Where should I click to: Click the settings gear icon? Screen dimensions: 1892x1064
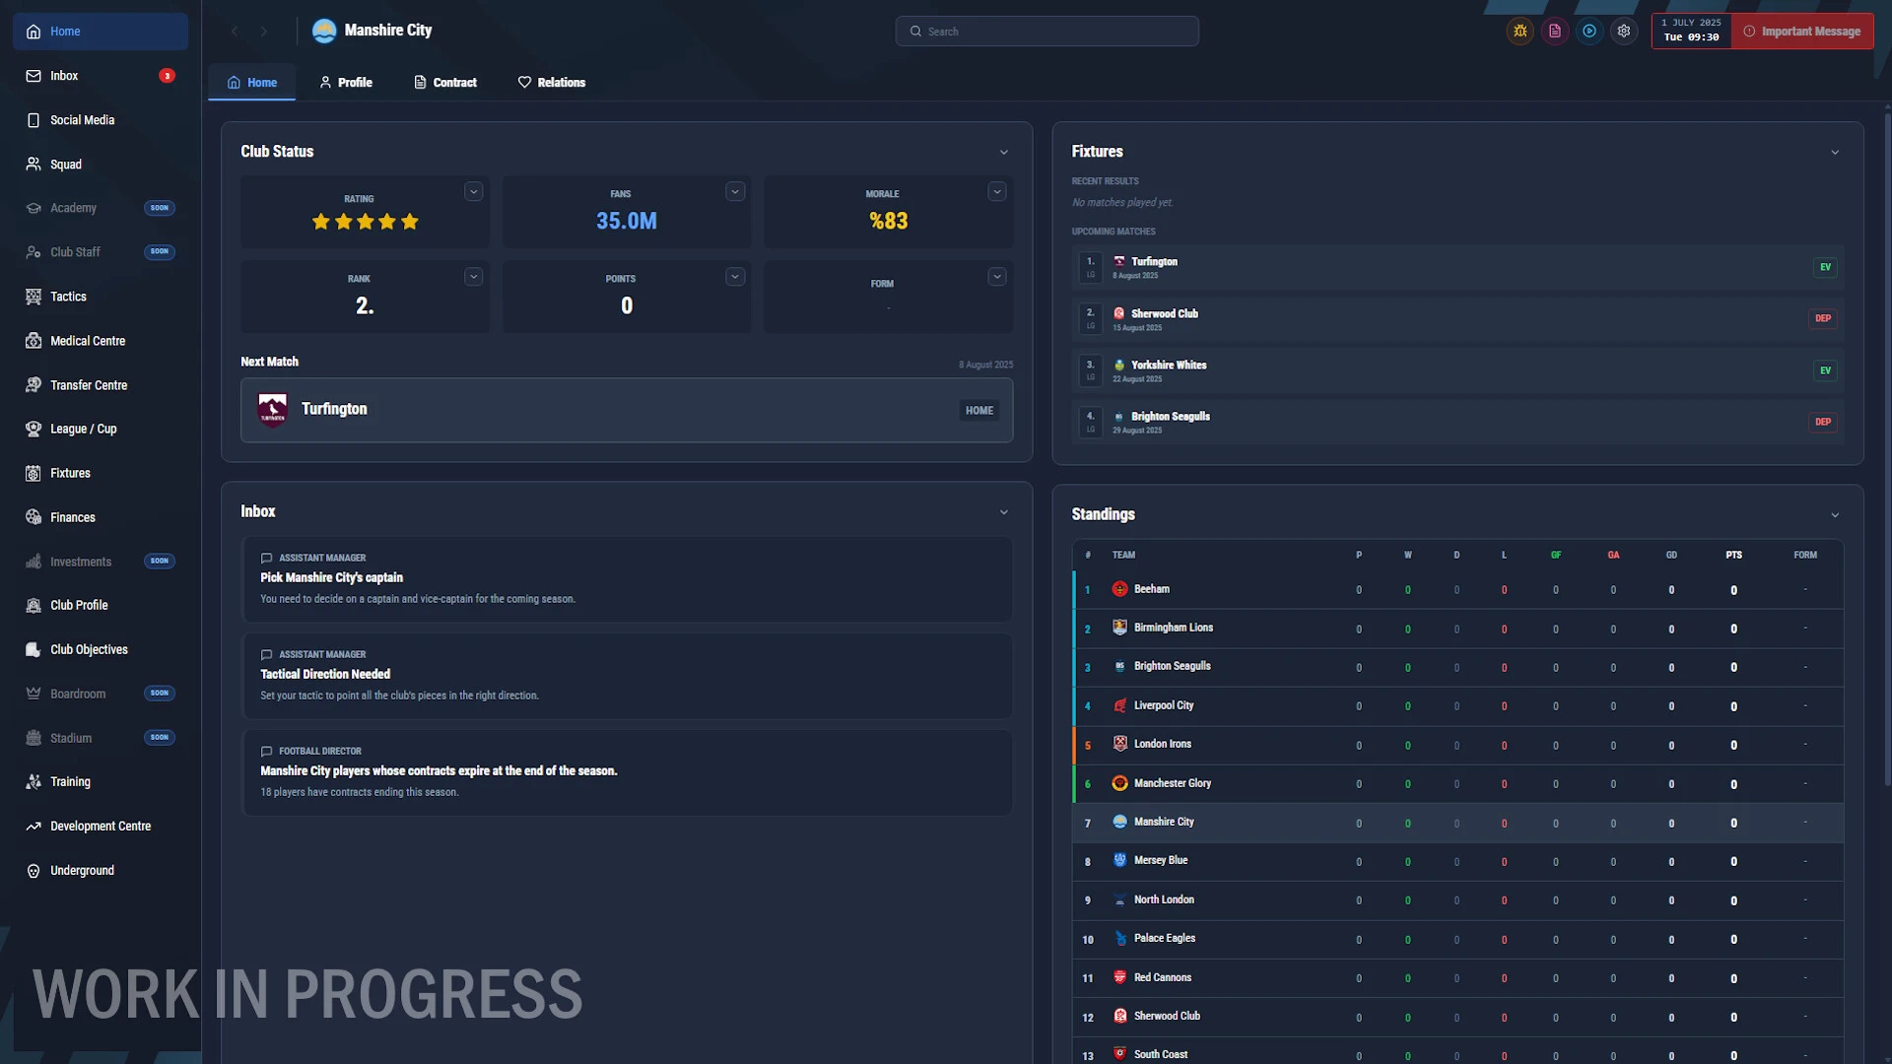1624,32
